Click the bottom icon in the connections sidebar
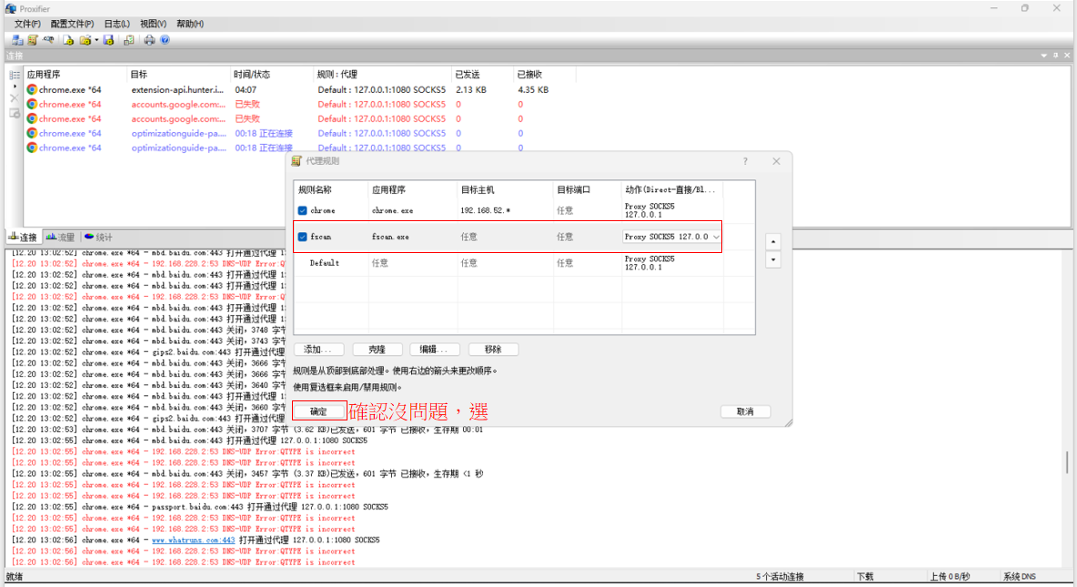Viewport: 1077px width, 587px height. click(15, 114)
